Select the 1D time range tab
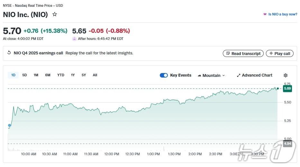 (13, 75)
